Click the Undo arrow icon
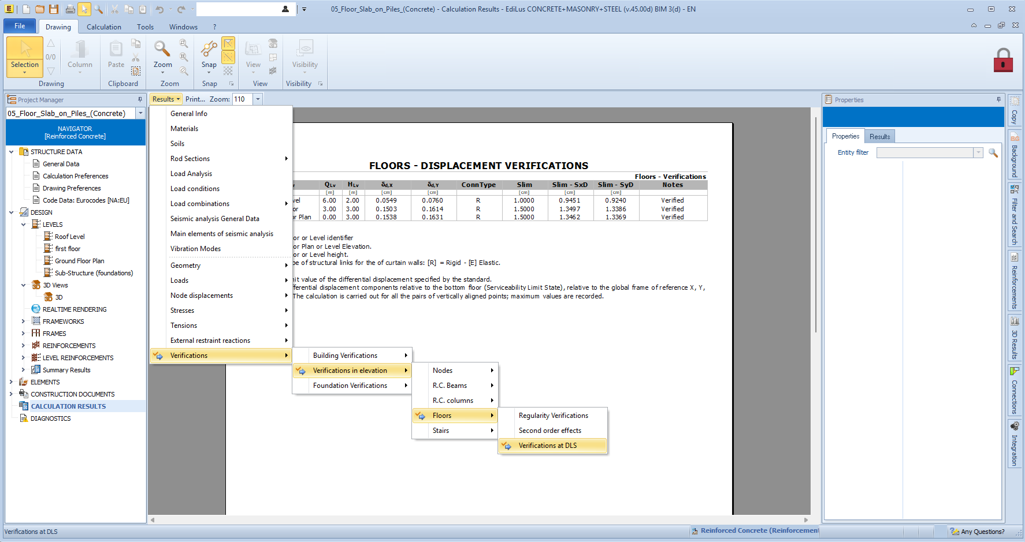1025x542 pixels. pyautogui.click(x=160, y=9)
